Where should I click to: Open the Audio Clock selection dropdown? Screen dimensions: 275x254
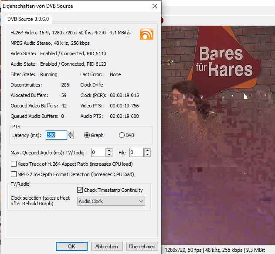click(x=111, y=201)
